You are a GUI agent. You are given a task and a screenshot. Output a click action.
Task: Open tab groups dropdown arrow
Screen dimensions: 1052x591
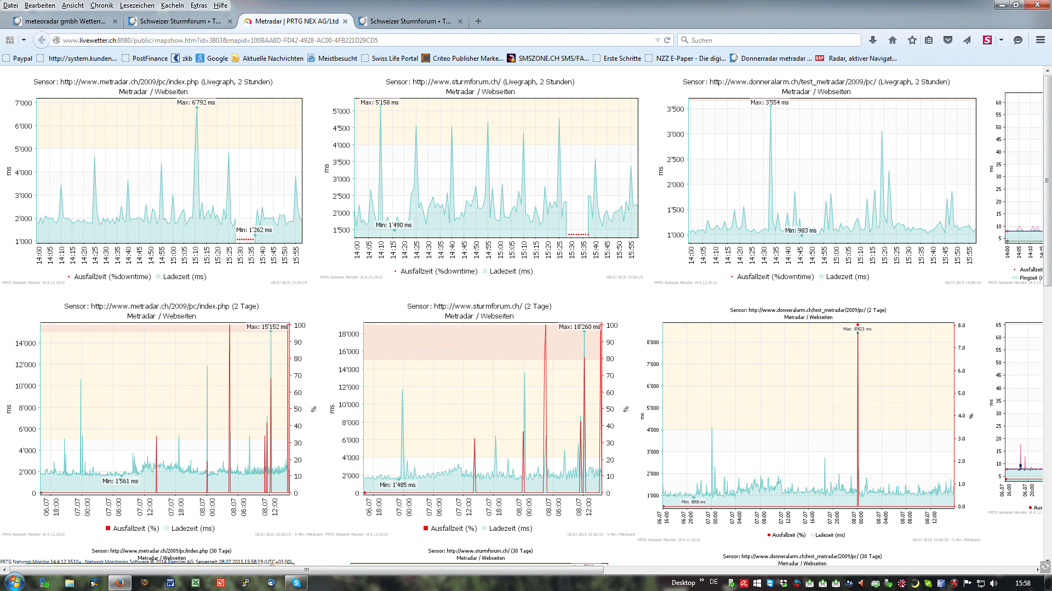click(24, 40)
